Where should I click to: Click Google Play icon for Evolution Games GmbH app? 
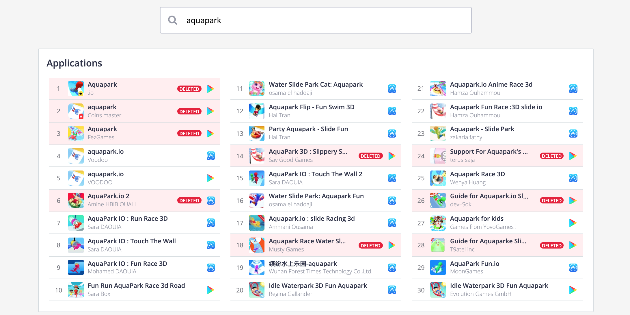point(573,290)
